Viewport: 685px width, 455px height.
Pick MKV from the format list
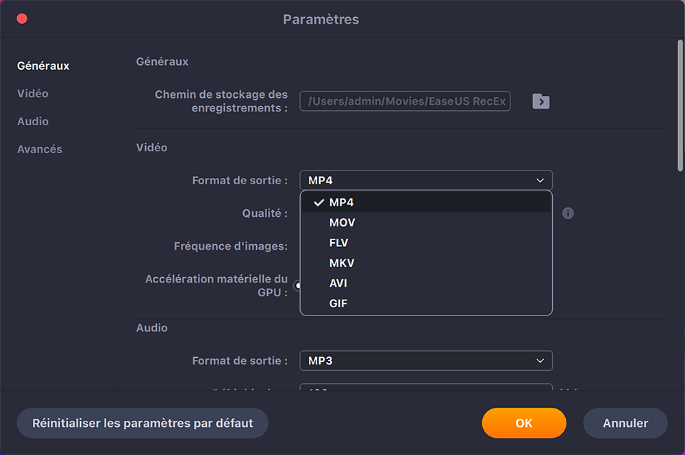tap(426, 263)
